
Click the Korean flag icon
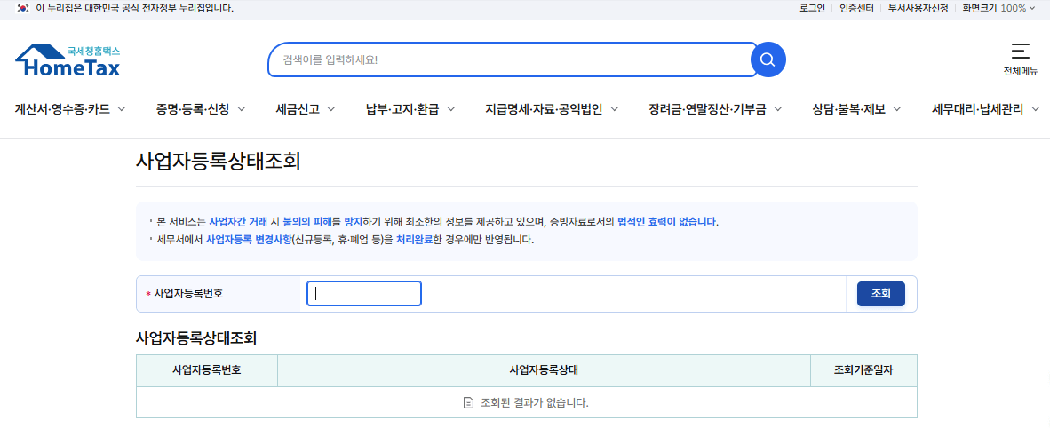23,8
